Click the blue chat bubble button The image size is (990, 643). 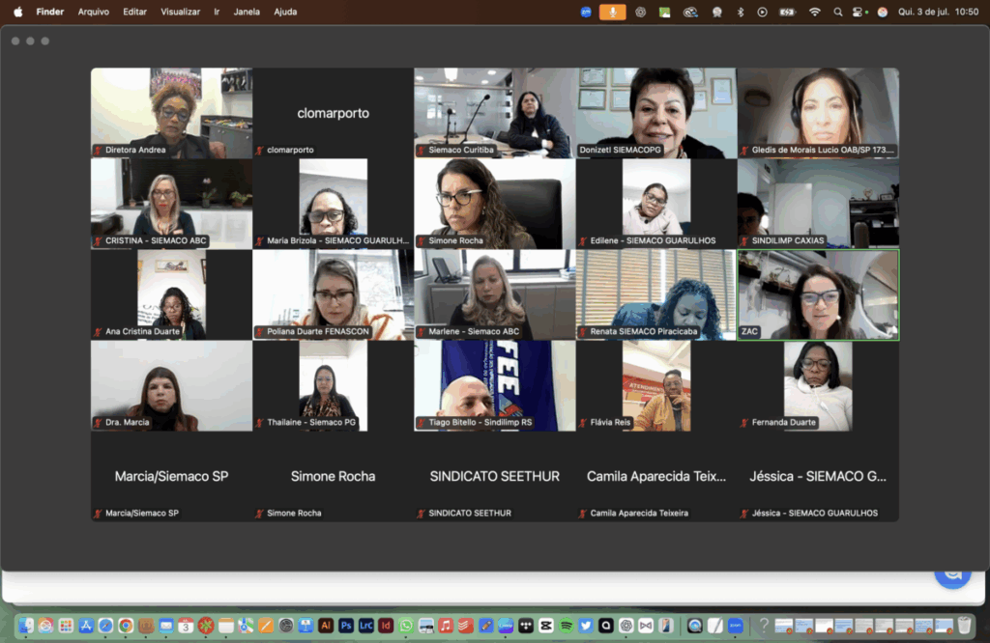tap(952, 573)
